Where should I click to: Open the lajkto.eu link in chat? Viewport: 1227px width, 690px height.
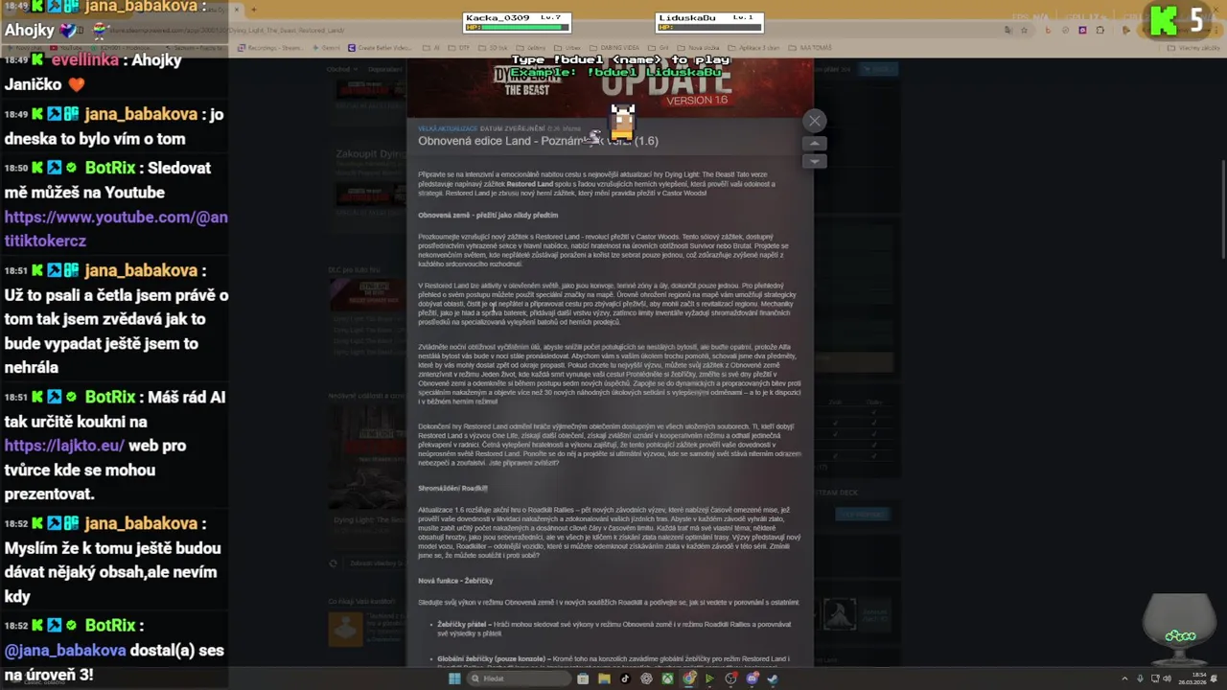(64, 446)
